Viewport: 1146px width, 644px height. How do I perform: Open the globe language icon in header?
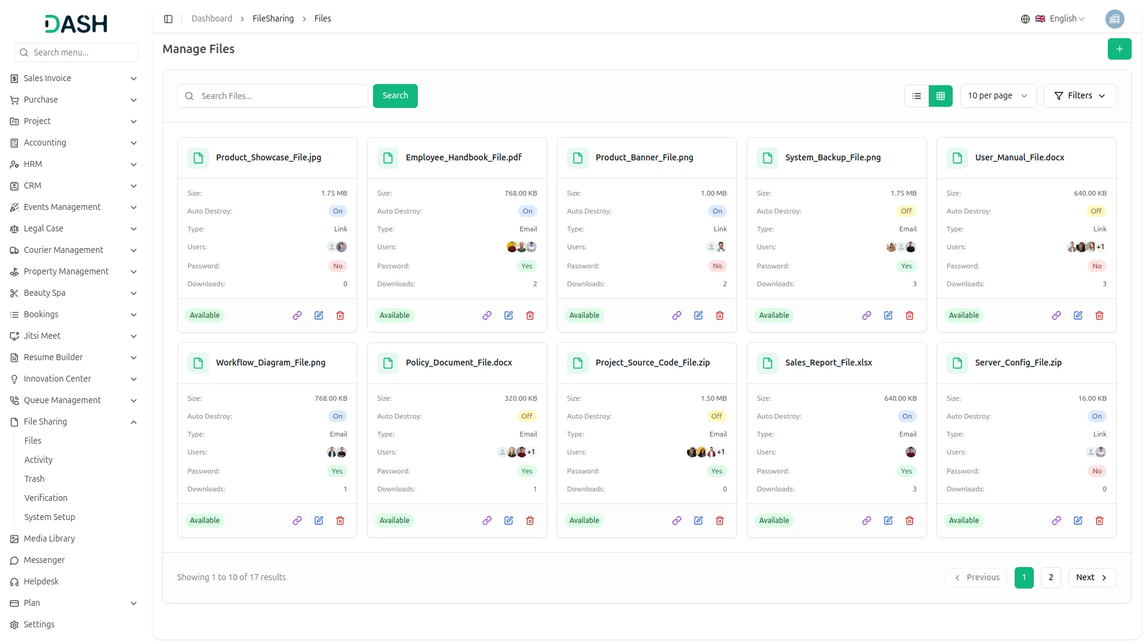click(x=1025, y=18)
